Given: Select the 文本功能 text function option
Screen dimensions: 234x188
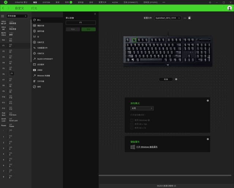Looking at the screenshot, I should pyautogui.click(x=47, y=81).
